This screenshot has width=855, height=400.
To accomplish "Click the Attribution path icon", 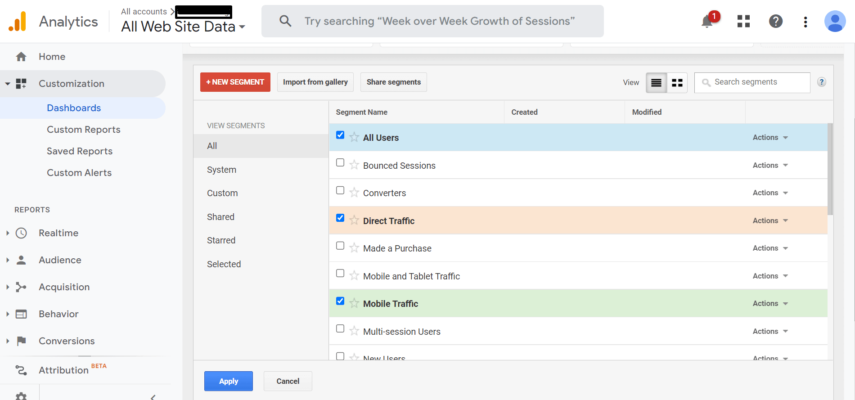I will 21,370.
